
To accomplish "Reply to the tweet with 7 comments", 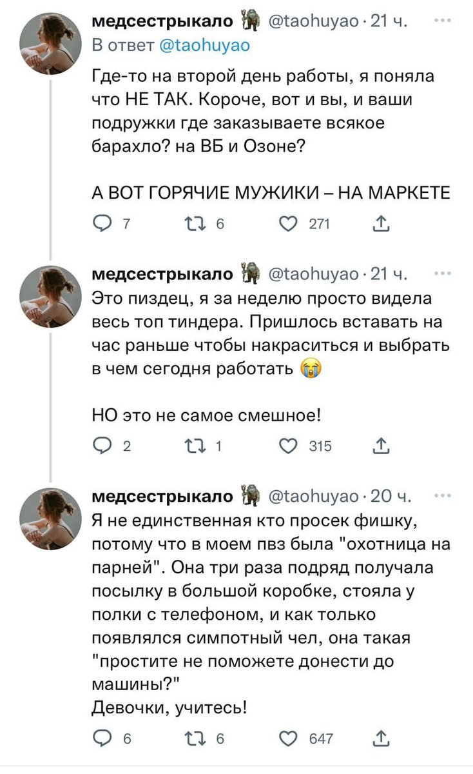I will point(102,224).
